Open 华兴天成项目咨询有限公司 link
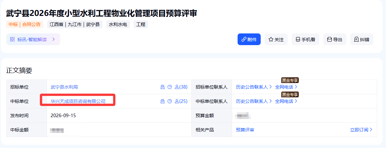This screenshot has height=148, width=386. point(78,101)
